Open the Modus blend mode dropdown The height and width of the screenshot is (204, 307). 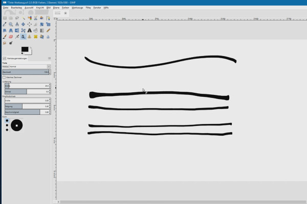pos(30,67)
